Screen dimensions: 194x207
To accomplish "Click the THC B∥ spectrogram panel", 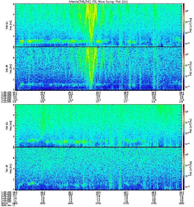I will click(98, 168).
